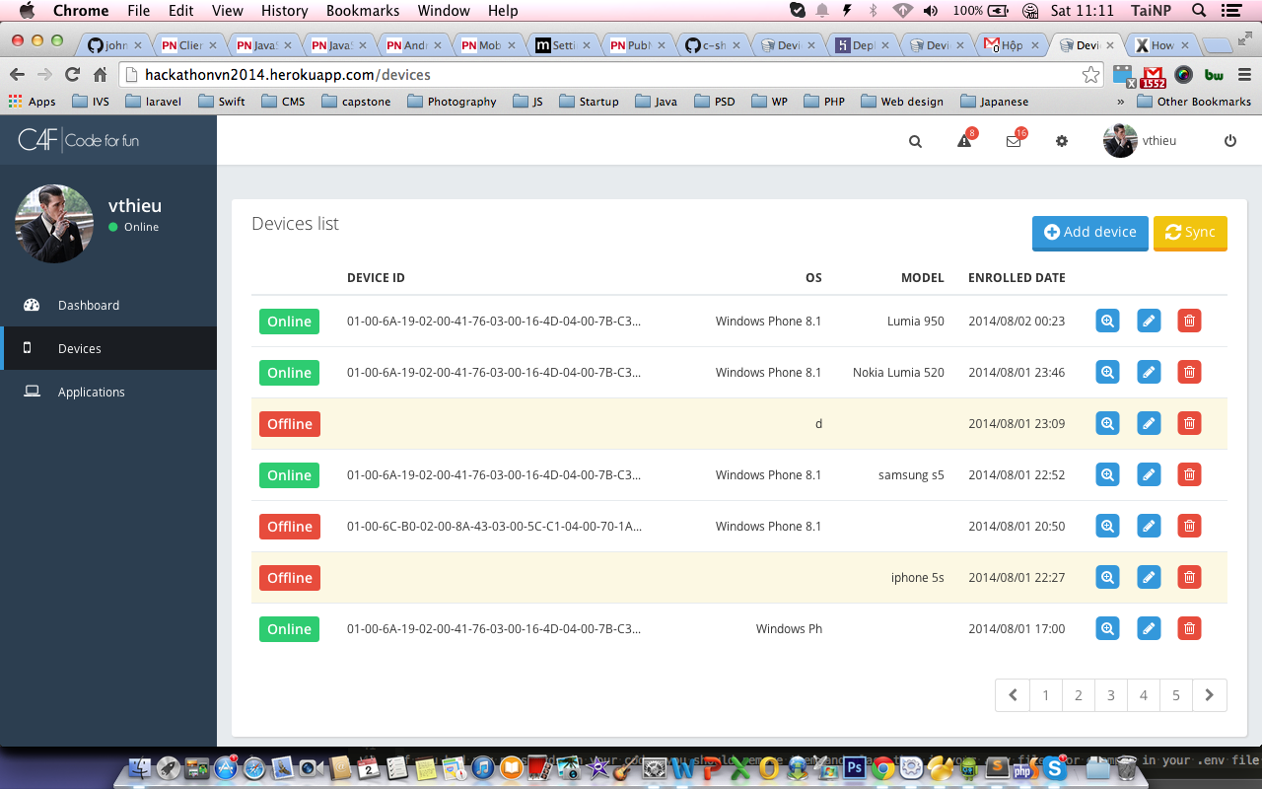Edit the Nokia Lumia 520 device
The image size is (1262, 789).
(1149, 372)
